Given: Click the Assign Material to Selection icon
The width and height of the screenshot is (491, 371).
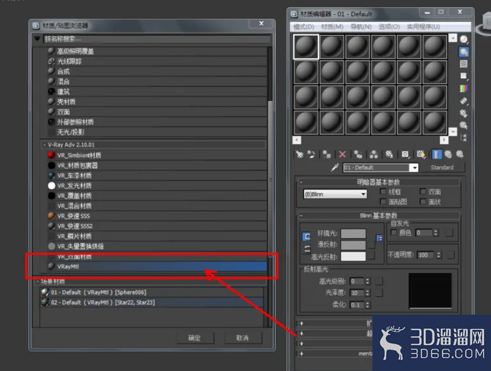Looking at the screenshot, I should click(x=327, y=154).
